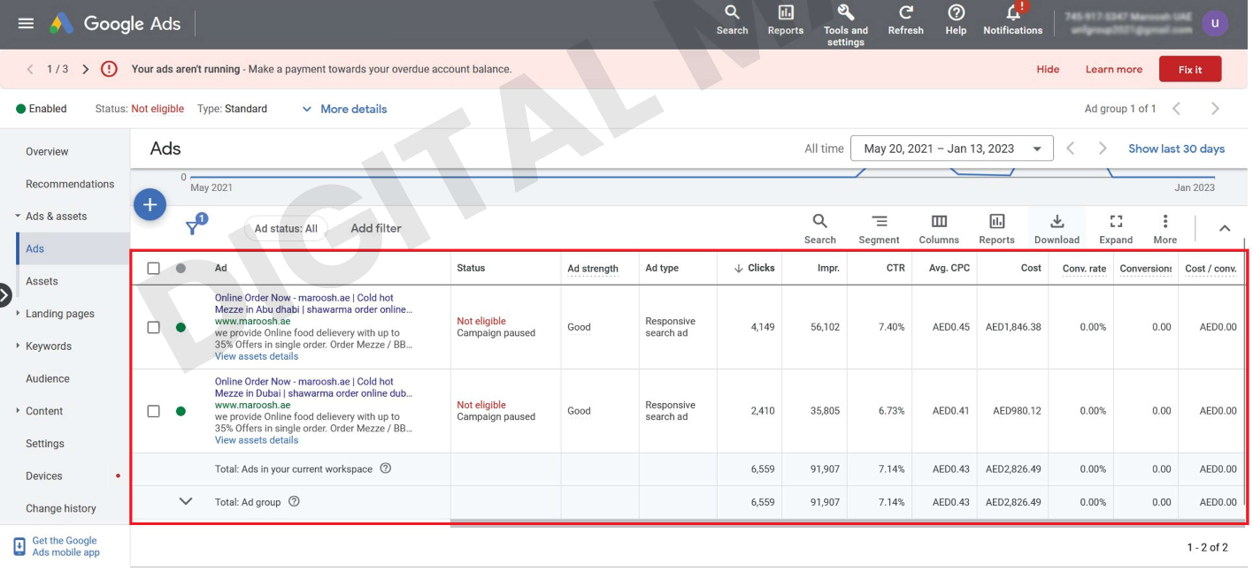Open Settings in sidebar
This screenshot has width=1253, height=571.
pyautogui.click(x=45, y=444)
